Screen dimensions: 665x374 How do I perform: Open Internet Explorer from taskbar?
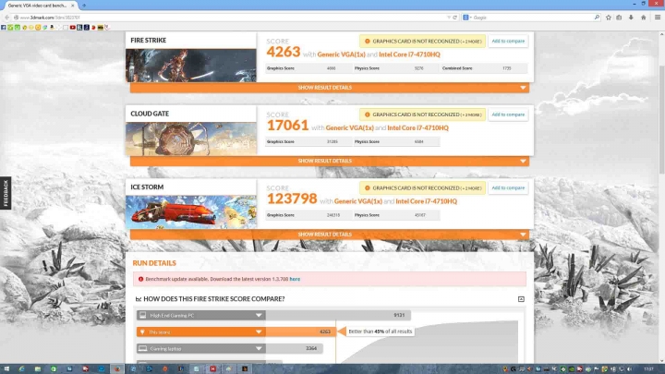pyautogui.click(x=21, y=368)
